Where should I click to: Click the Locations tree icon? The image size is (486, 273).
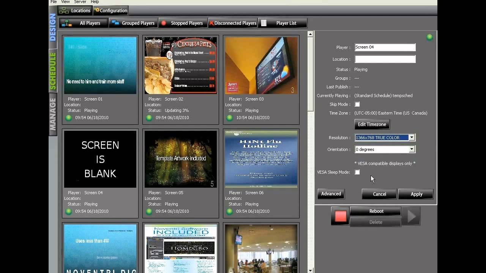tap(64, 11)
